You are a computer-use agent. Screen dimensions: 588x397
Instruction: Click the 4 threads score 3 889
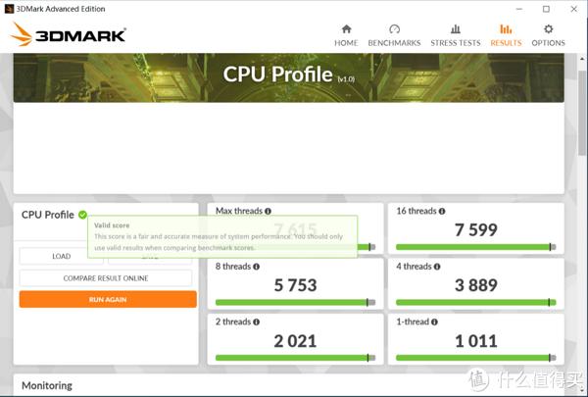click(x=476, y=285)
